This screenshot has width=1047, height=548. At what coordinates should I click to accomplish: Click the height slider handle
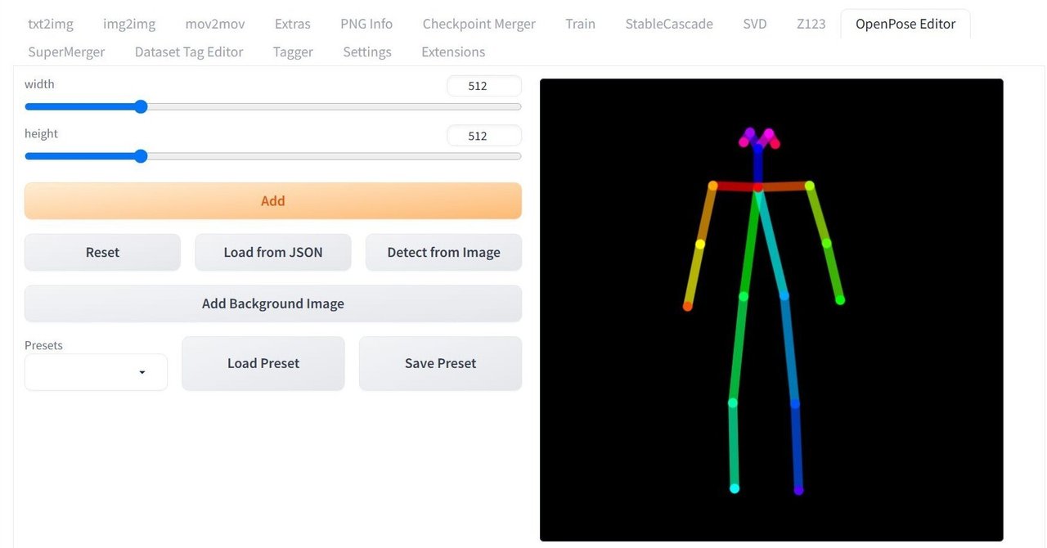pyautogui.click(x=140, y=156)
